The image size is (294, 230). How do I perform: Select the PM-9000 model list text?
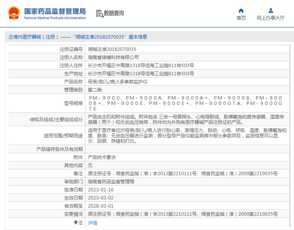[185, 103]
